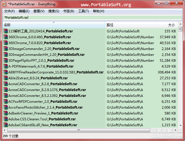Expand the 工具(T) tools menu

pyautogui.click(x=83, y=11)
